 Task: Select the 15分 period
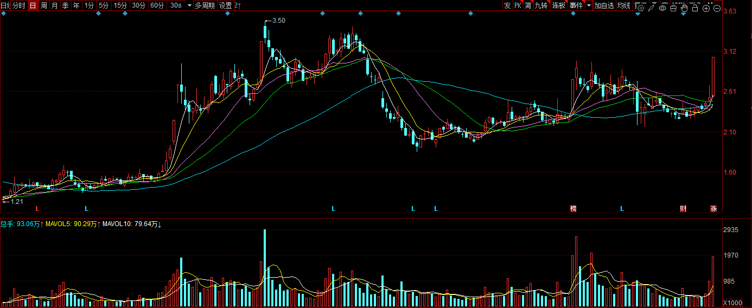[x=120, y=5]
